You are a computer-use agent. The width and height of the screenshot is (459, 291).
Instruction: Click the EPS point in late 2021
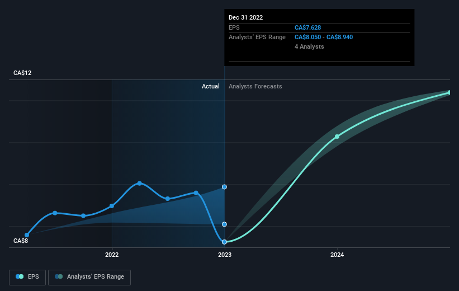pyautogui.click(x=83, y=215)
